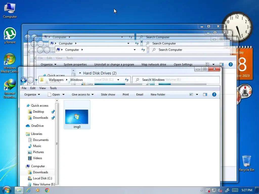Click Map network drive
Image resolution: width=259 pixels, height=194 pixels.
[x=154, y=64]
